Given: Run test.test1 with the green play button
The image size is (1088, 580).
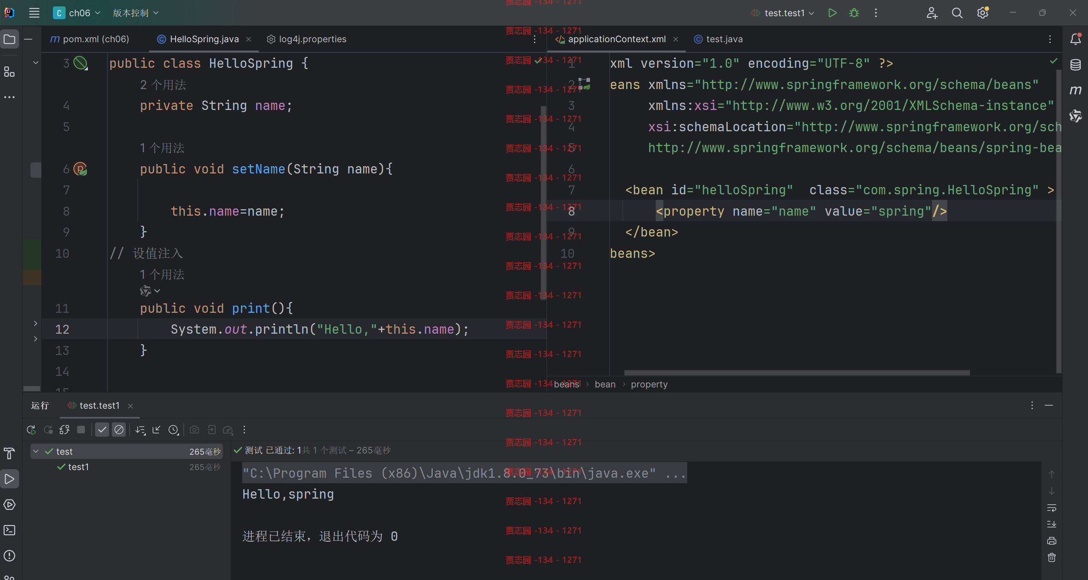Looking at the screenshot, I should (832, 13).
